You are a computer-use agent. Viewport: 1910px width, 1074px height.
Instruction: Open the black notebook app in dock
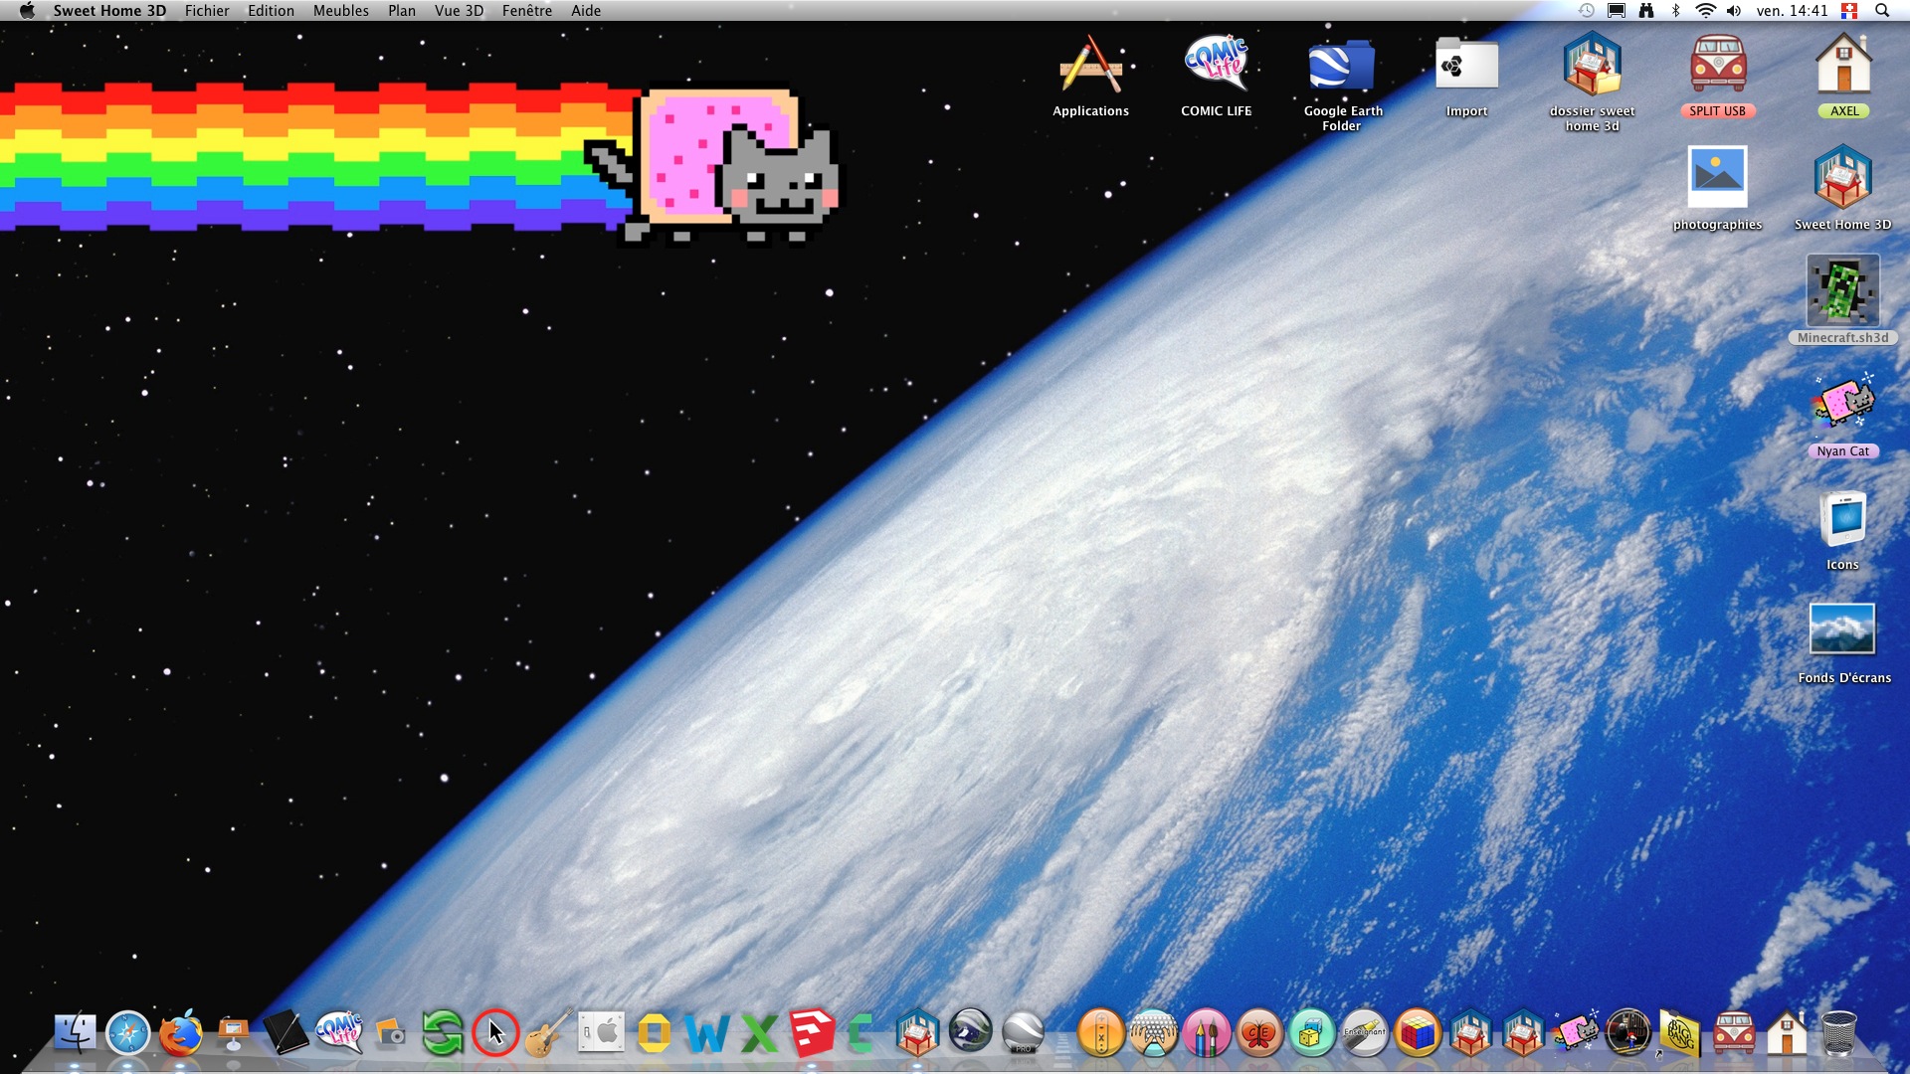286,1033
